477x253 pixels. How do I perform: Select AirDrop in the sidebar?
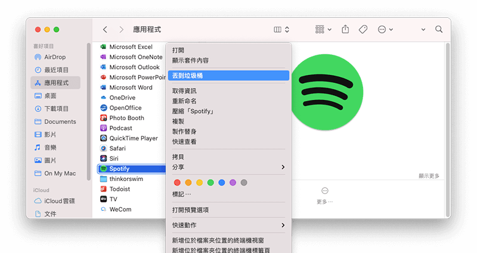pyautogui.click(x=55, y=57)
